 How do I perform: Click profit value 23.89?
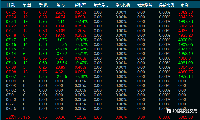60,67
